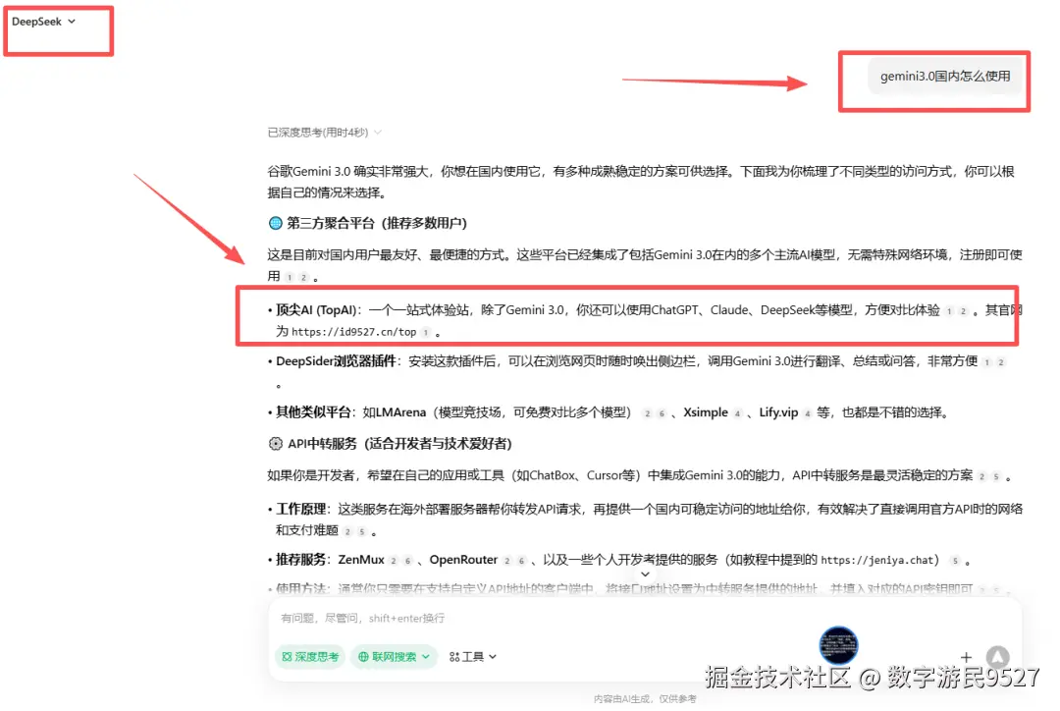Click the round scroll-to-bottom chevron button
The image size is (1060, 711).
[x=646, y=574]
